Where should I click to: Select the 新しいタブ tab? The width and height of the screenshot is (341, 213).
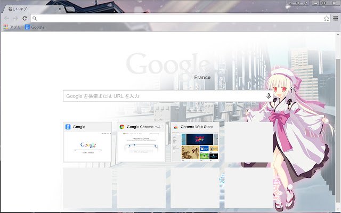(33, 9)
